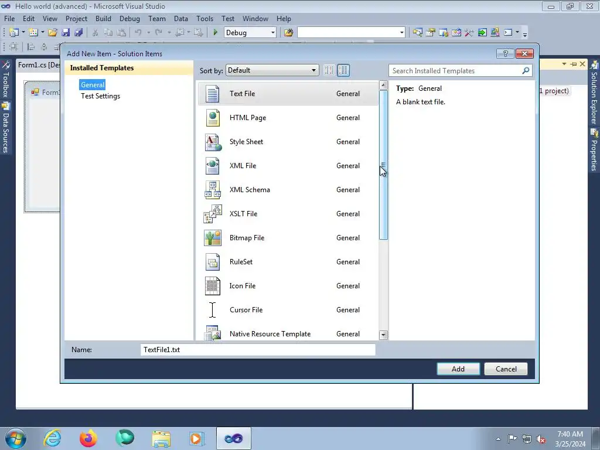Choose the XML Schema template

[x=288, y=190]
